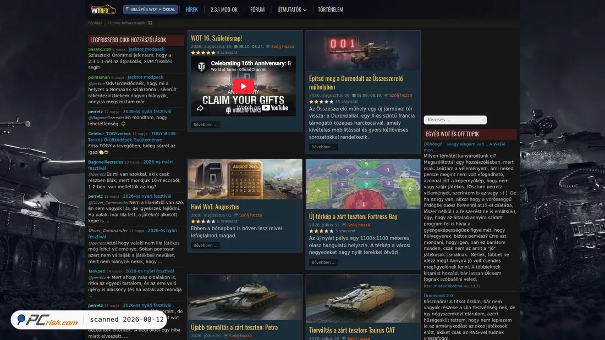This screenshot has height=340, width=605.
Task: Click Bővebben under WOT 16. Születésnap
Action: click(x=205, y=125)
